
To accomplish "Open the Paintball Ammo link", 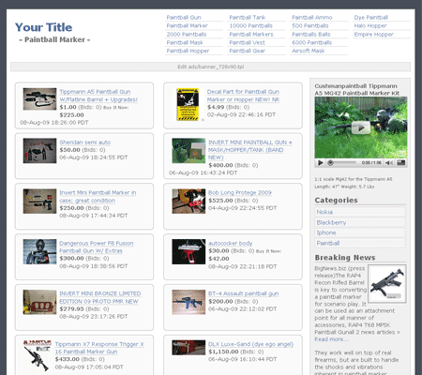I will pos(311,17).
